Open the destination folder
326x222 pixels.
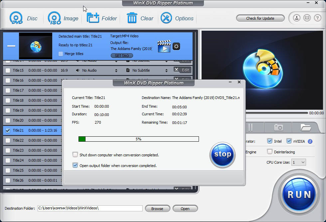coord(185,208)
